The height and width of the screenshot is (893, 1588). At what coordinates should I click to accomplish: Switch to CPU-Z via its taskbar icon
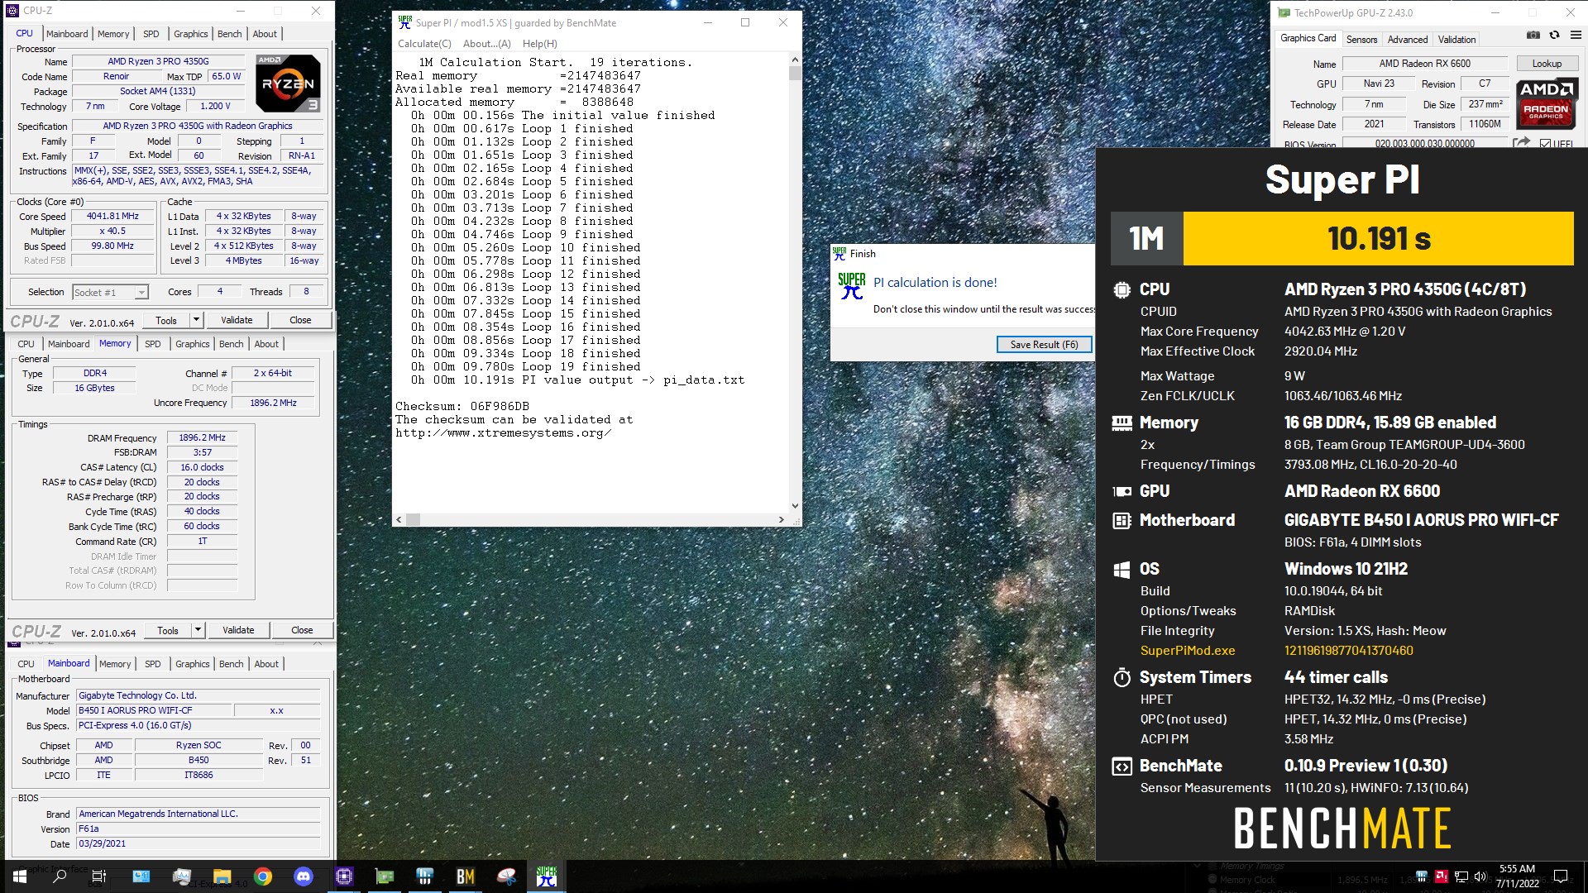point(344,876)
